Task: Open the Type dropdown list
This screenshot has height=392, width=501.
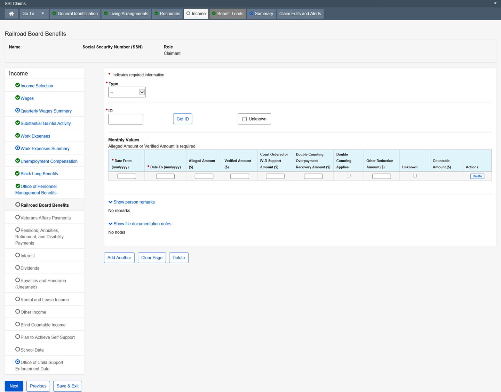Action: pos(127,92)
